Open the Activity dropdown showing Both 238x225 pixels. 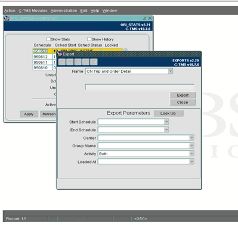coord(191,153)
